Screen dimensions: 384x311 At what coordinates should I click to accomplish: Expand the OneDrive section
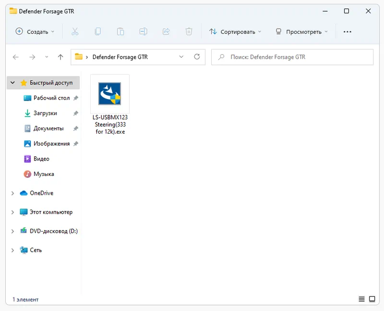tap(12, 193)
